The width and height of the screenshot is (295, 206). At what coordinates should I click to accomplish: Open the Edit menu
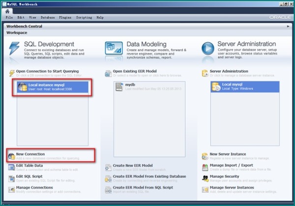(x=21, y=18)
